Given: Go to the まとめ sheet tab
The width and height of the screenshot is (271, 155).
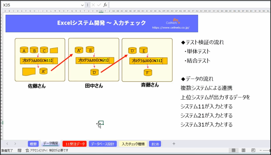Looking at the screenshot, I should point(155,144).
